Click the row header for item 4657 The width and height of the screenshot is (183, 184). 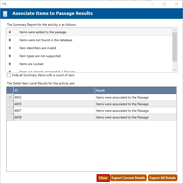tap(10, 111)
